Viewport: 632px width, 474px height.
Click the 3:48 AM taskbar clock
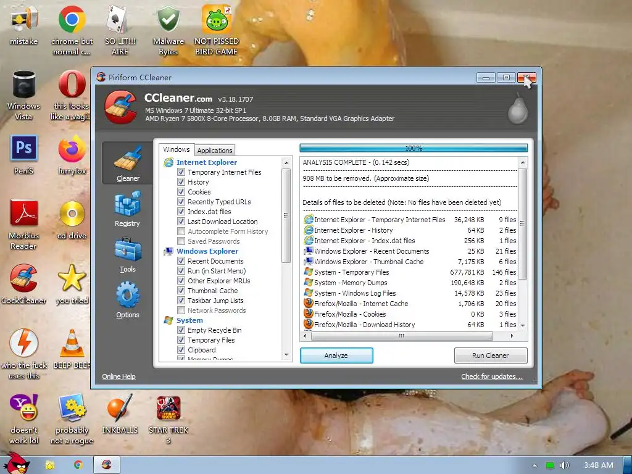(599, 465)
